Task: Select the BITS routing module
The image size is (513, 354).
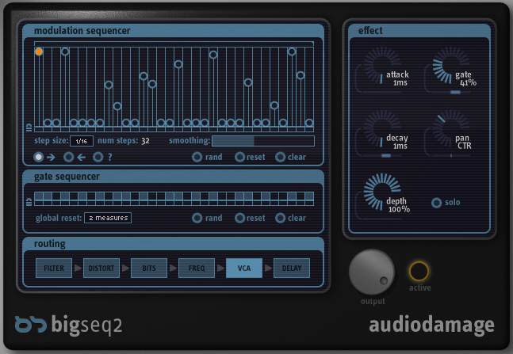Action: tap(149, 268)
